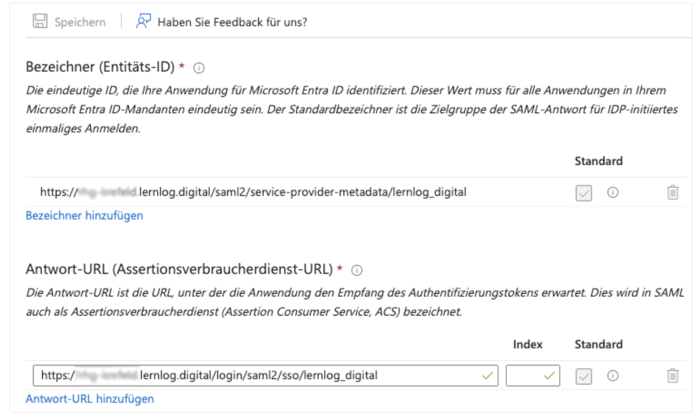Click the feedback person icon
The height and width of the screenshot is (420, 699).
pos(144,22)
